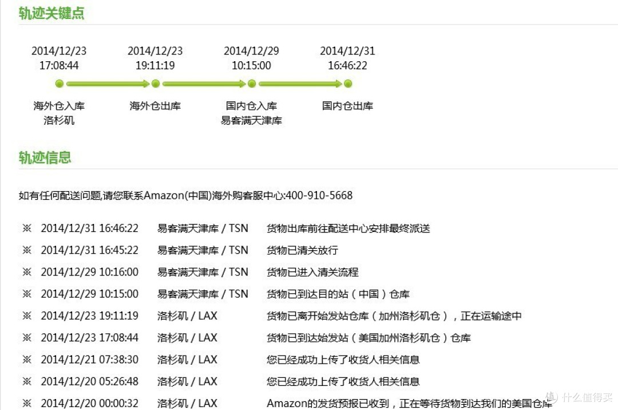Click the ※ marker of the 2014/12/20 00:00:32 row
Viewport: 618px width, 410px height.
click(x=27, y=403)
